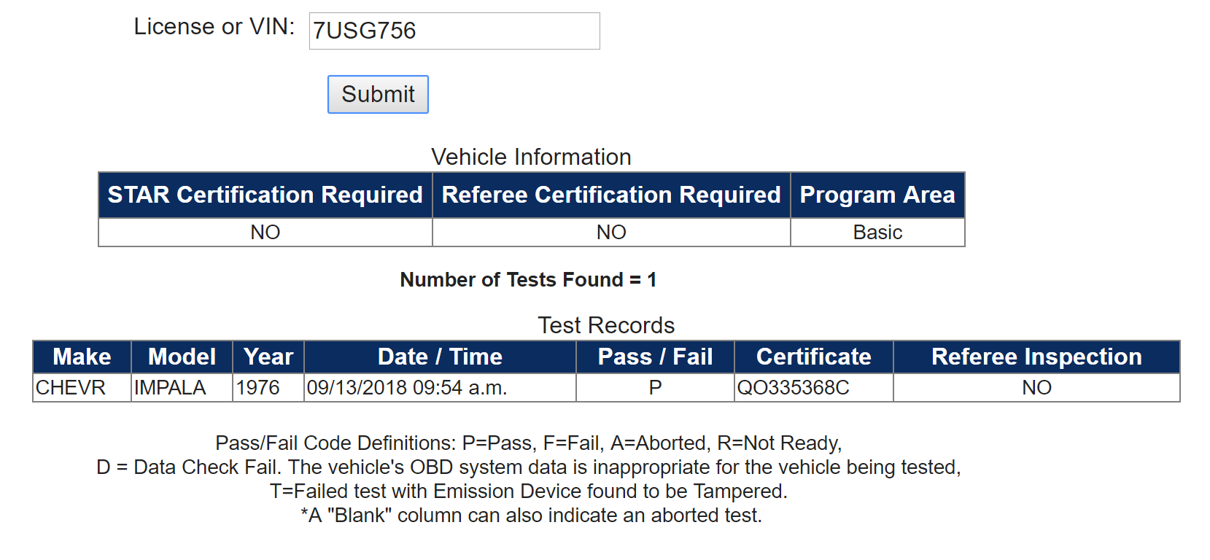Click the Basic program area cell
Viewport: 1210px width, 560px height.
click(x=877, y=232)
